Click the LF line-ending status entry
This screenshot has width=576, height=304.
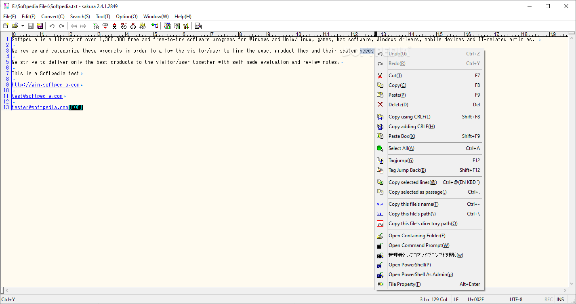(x=456, y=300)
